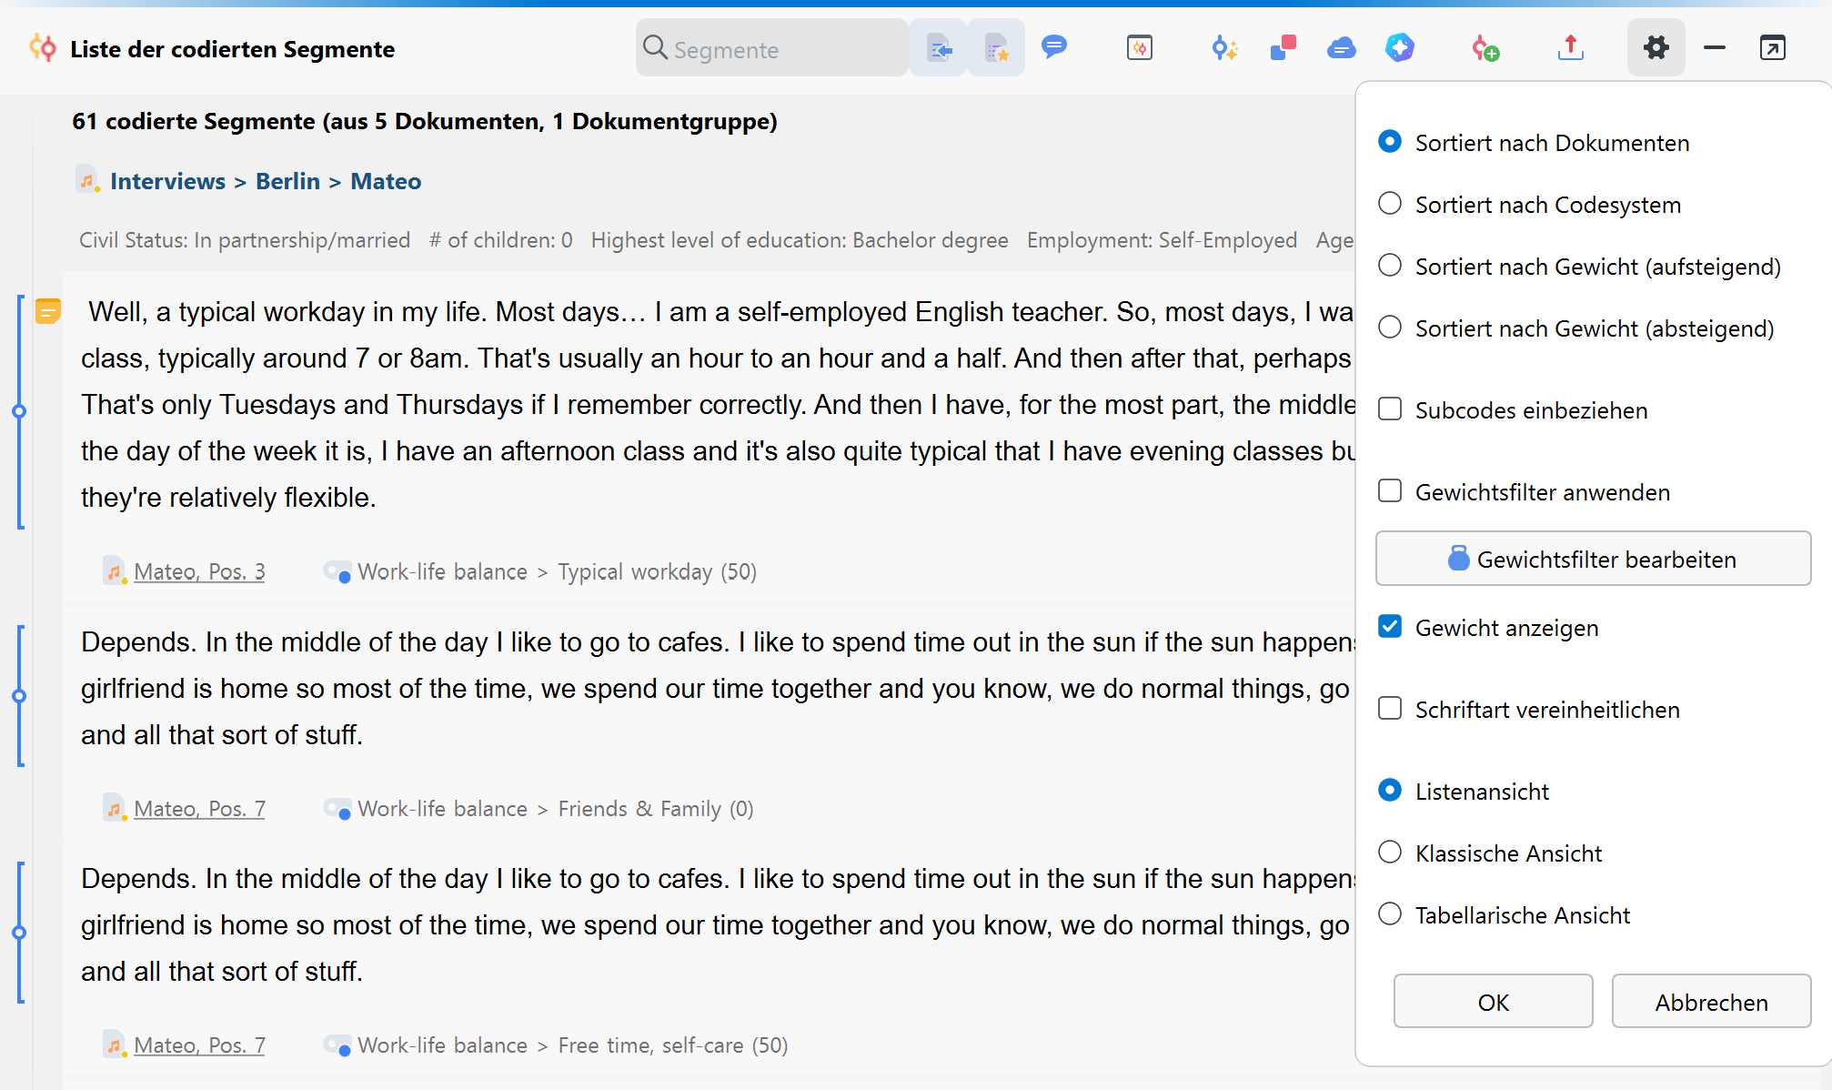Image resolution: width=1832 pixels, height=1090 pixels.
Task: Switch to Klassische Ansicht
Action: 1390,853
